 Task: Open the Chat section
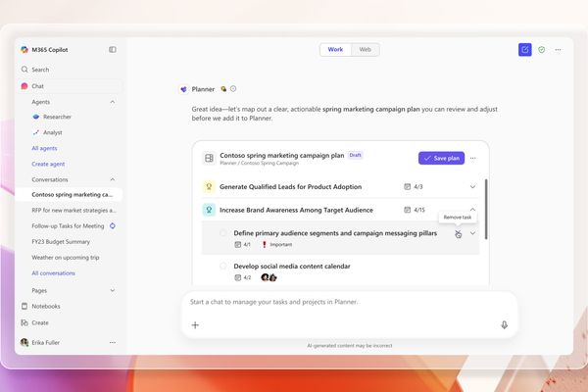(70, 86)
